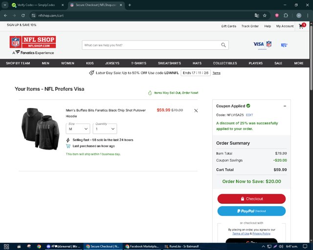The image size is (313, 250).
Task: Click Track Order link
Action: point(250,26)
